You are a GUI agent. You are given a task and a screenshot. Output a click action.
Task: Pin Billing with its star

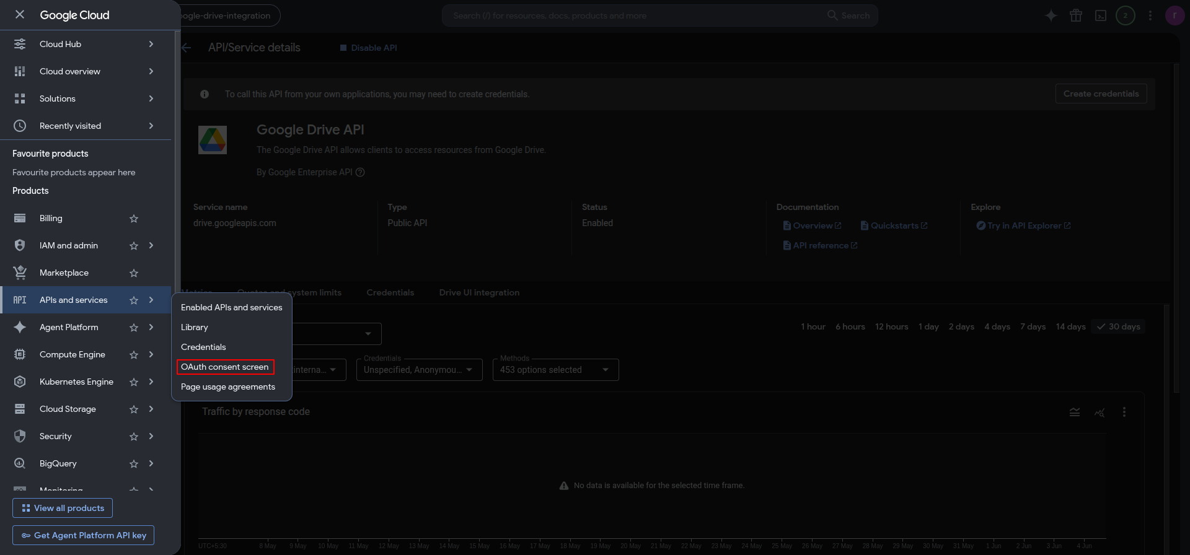134,219
